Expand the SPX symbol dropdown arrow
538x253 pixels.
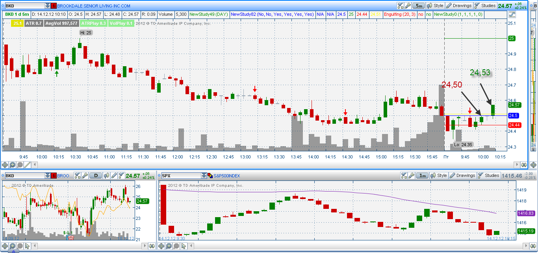pos(204,176)
